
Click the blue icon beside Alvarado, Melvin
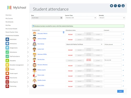click(x=64, y=32)
